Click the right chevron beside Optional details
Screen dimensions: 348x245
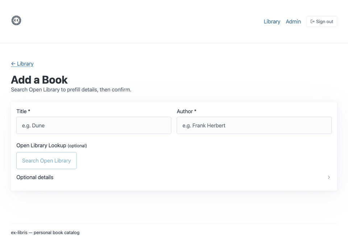pos(329,177)
